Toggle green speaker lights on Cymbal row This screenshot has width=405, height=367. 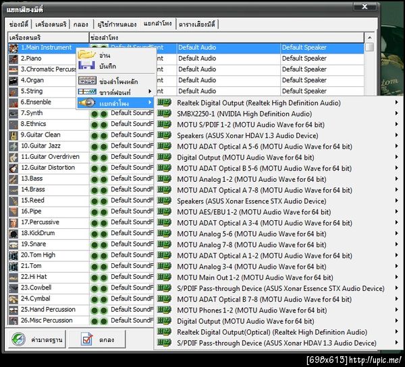(x=99, y=300)
